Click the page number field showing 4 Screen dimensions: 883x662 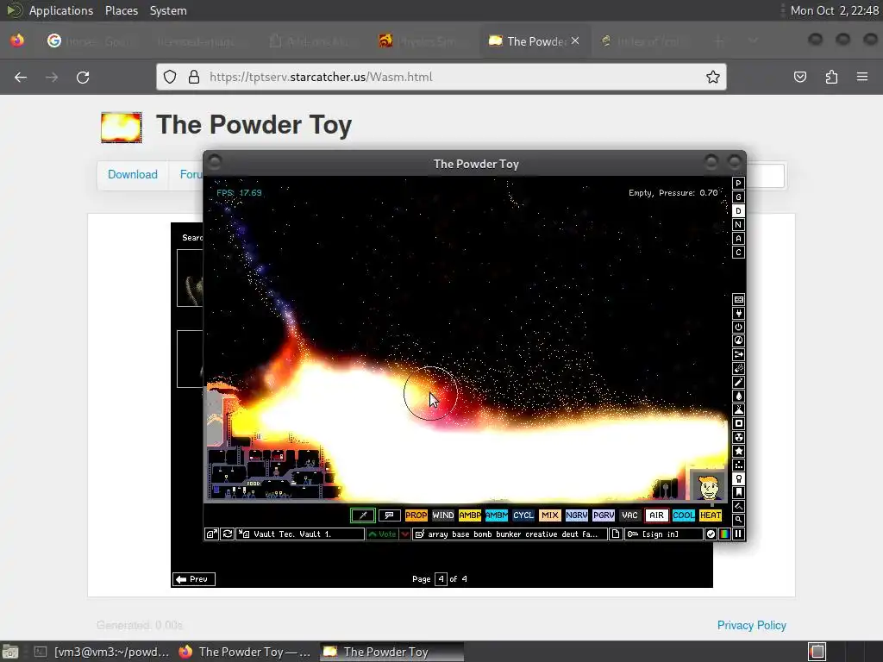(441, 578)
